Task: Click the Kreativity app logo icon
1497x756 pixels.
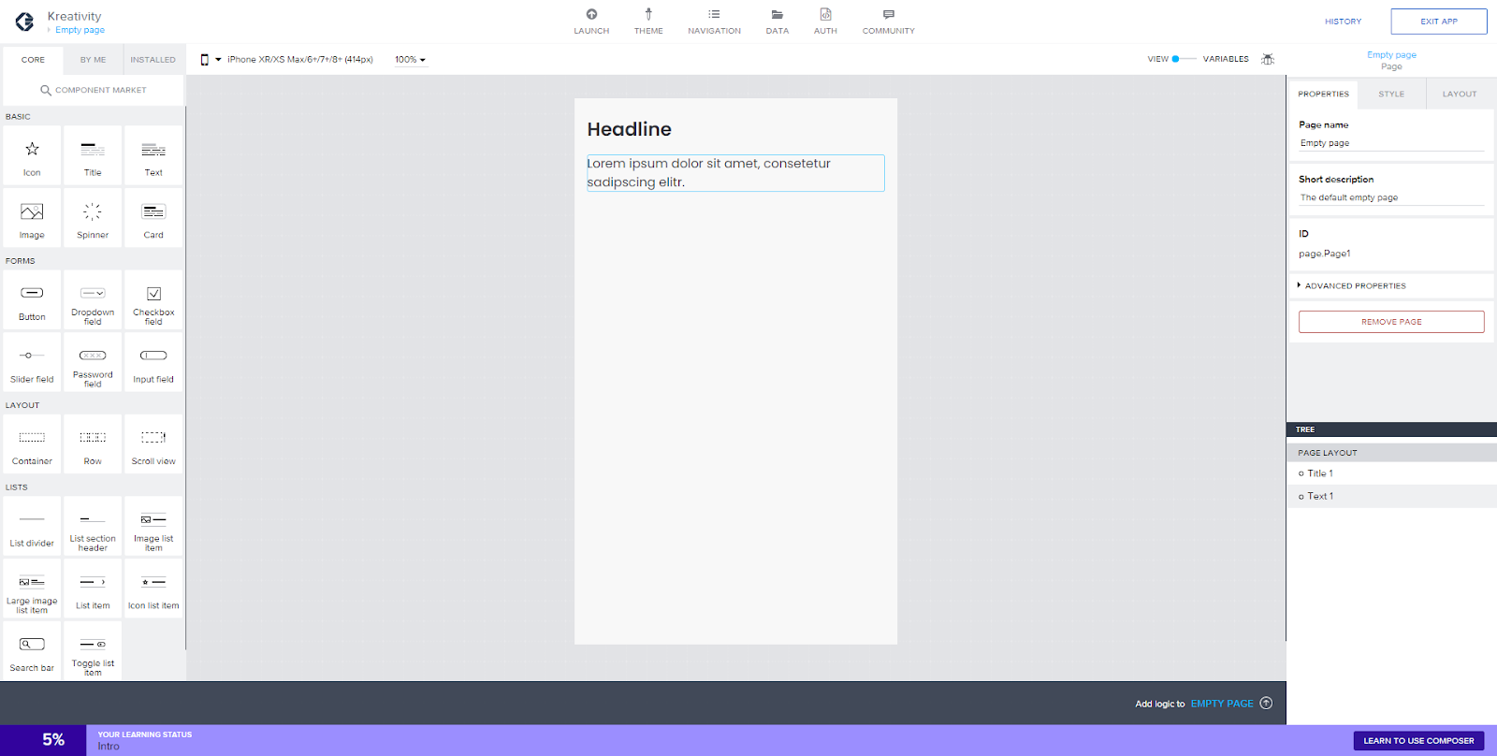Action: [x=25, y=22]
